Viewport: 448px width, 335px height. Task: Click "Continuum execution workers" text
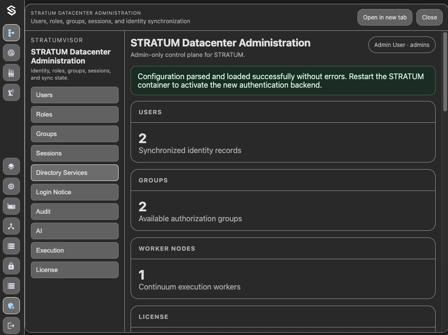(189, 287)
